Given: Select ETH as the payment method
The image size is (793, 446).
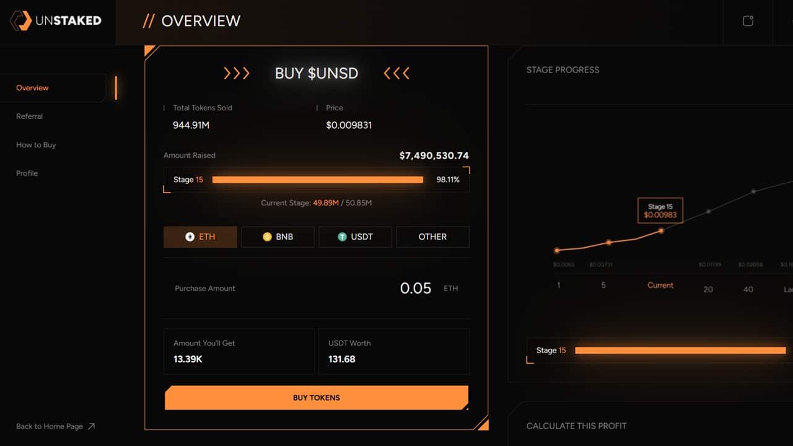Looking at the screenshot, I should pos(199,237).
